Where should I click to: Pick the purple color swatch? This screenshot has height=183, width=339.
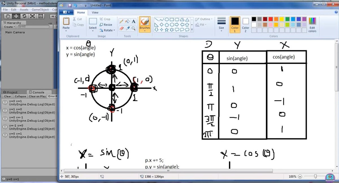point(304,19)
